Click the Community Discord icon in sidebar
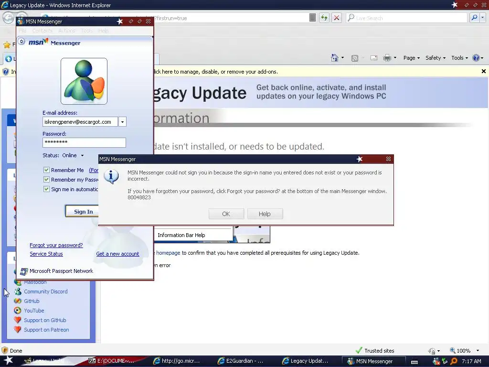This screenshot has width=489, height=367. pos(18,291)
